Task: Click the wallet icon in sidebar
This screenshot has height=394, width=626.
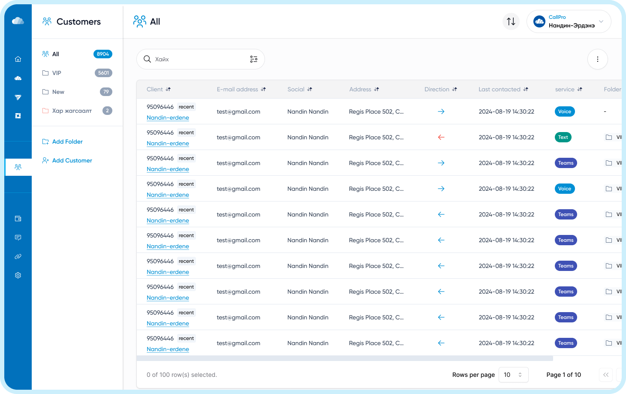Action: tap(18, 219)
